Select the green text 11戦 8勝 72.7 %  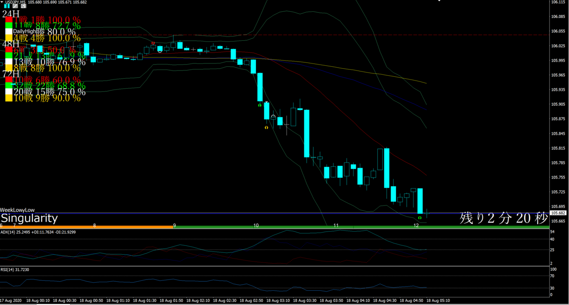point(47,26)
